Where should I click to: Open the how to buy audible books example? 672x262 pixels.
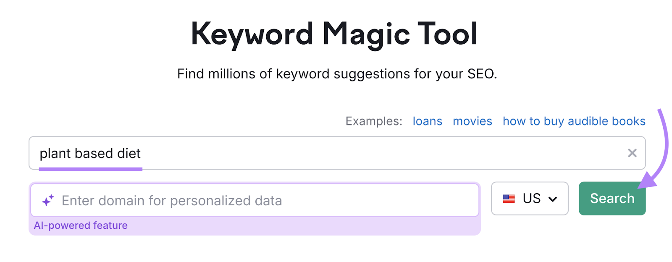click(574, 121)
